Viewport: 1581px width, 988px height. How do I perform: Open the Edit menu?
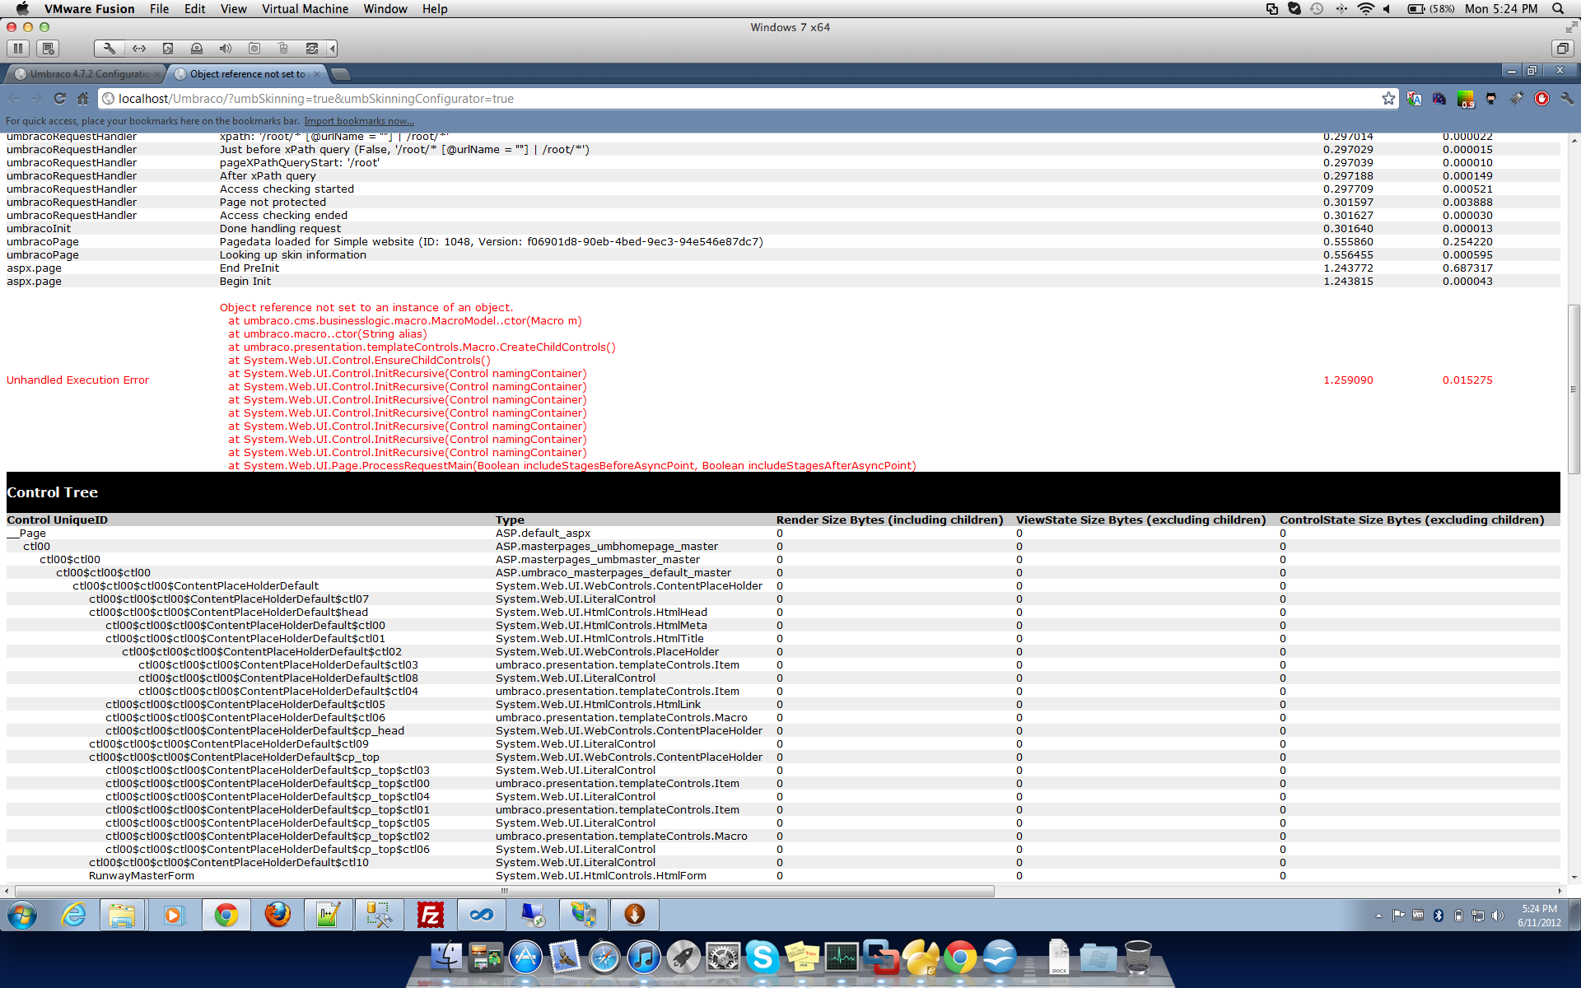click(x=194, y=9)
